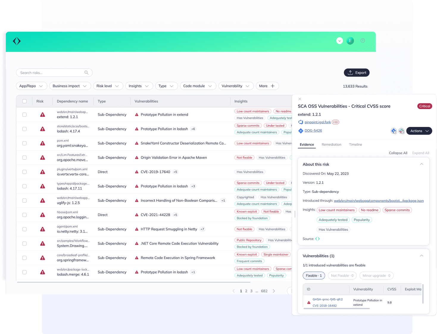The height and width of the screenshot is (334, 437).
Task: Click the Export button
Action: pos(357,73)
